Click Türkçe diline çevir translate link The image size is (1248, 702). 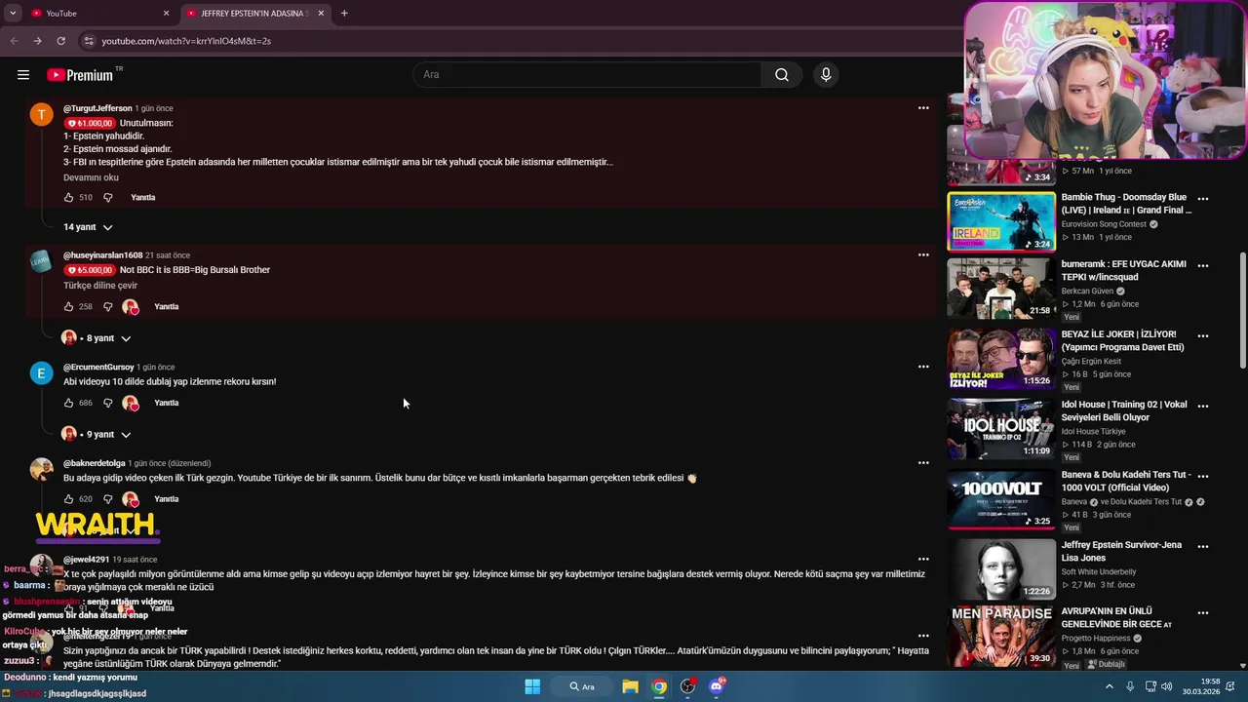100,286
